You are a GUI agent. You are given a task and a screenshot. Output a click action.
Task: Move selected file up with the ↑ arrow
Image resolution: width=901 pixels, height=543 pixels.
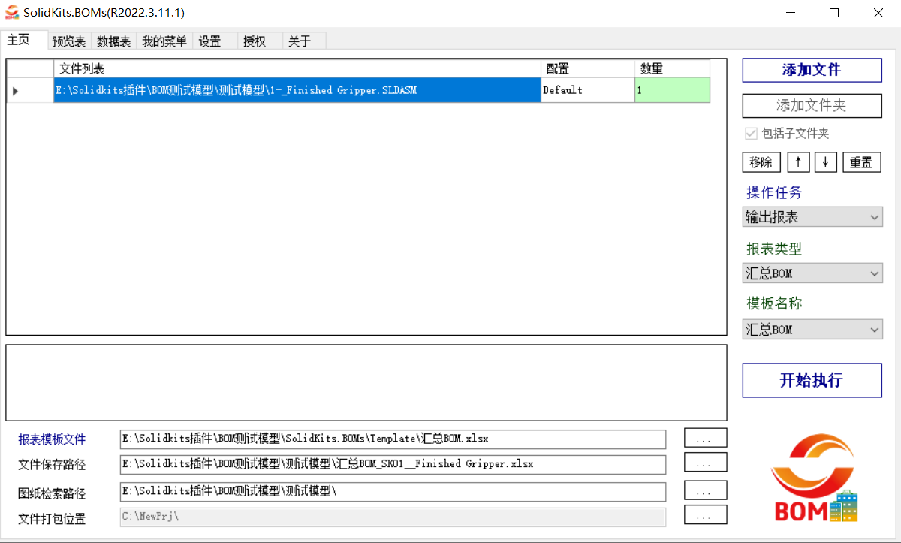(x=798, y=161)
